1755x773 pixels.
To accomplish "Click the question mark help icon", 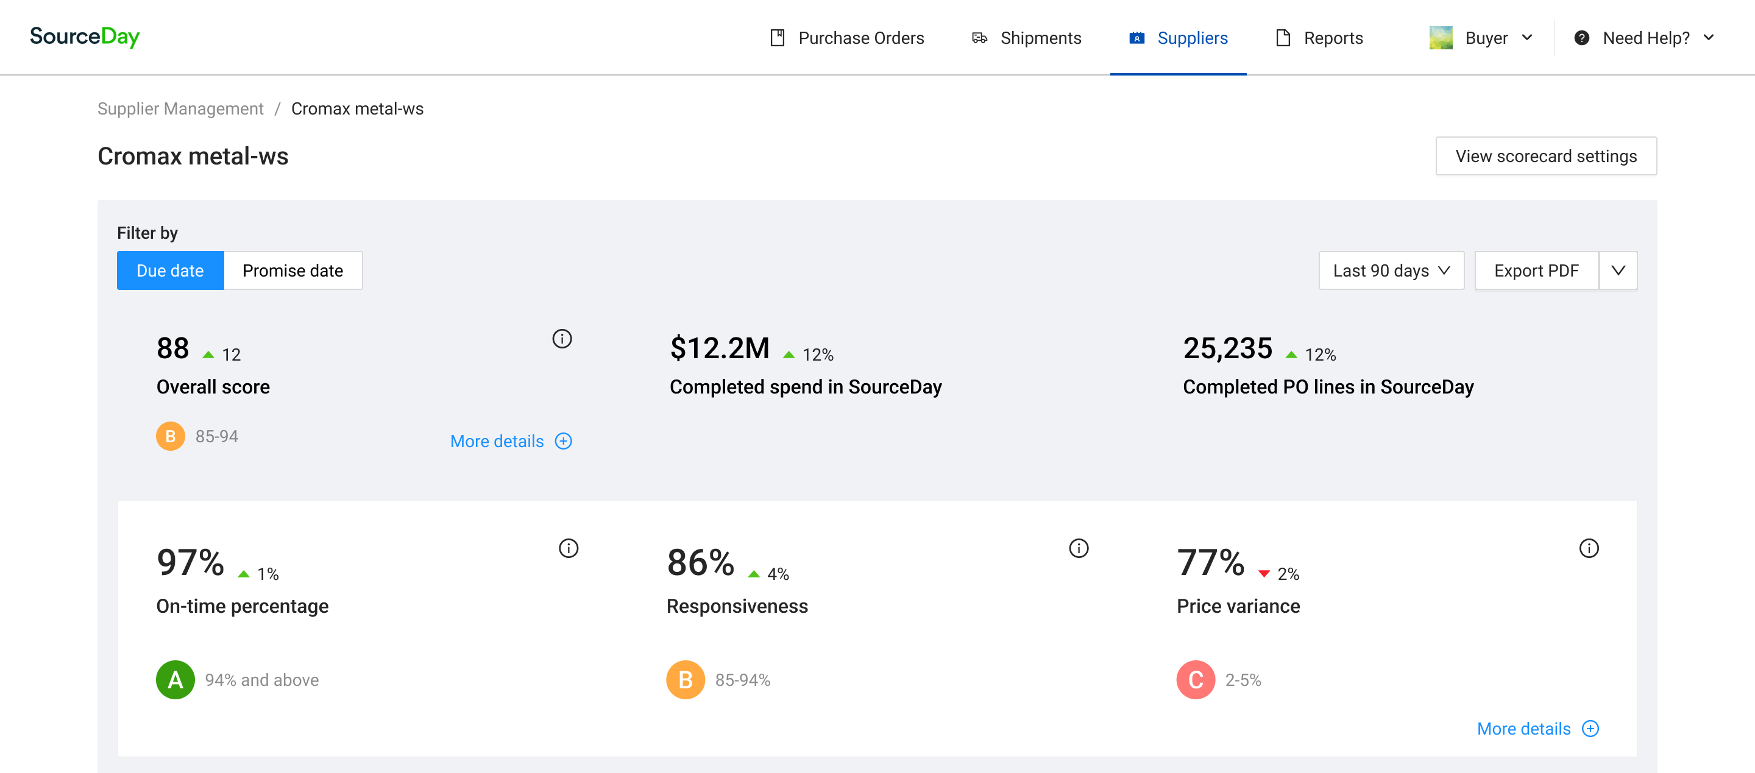I will click(1581, 38).
